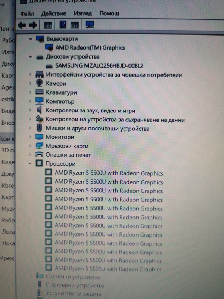Toggle the action pane toolbar icon

(74, 25)
